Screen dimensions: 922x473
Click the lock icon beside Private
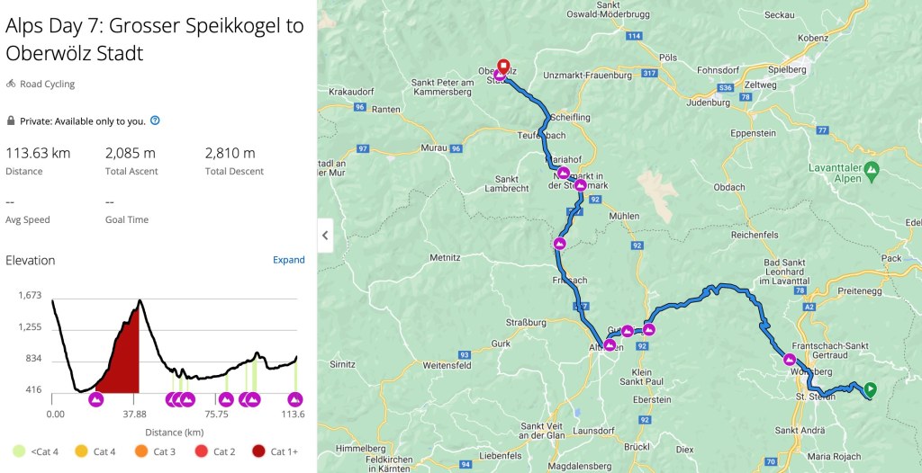point(11,120)
